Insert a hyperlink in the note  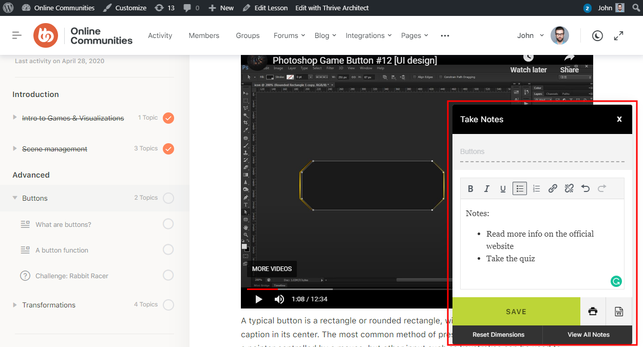pos(553,188)
